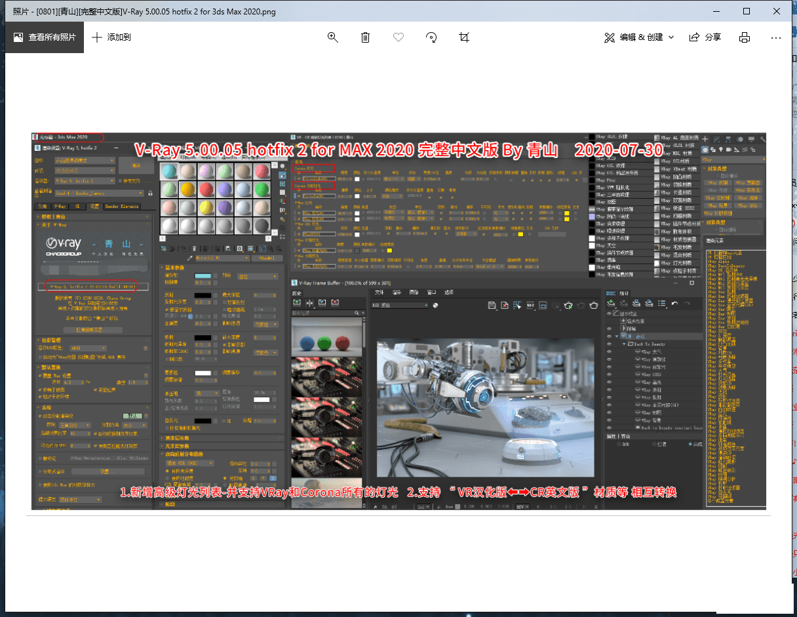
Task: Open the RGB 颜色 channel dropdown in frame buffer
Action: pos(400,306)
